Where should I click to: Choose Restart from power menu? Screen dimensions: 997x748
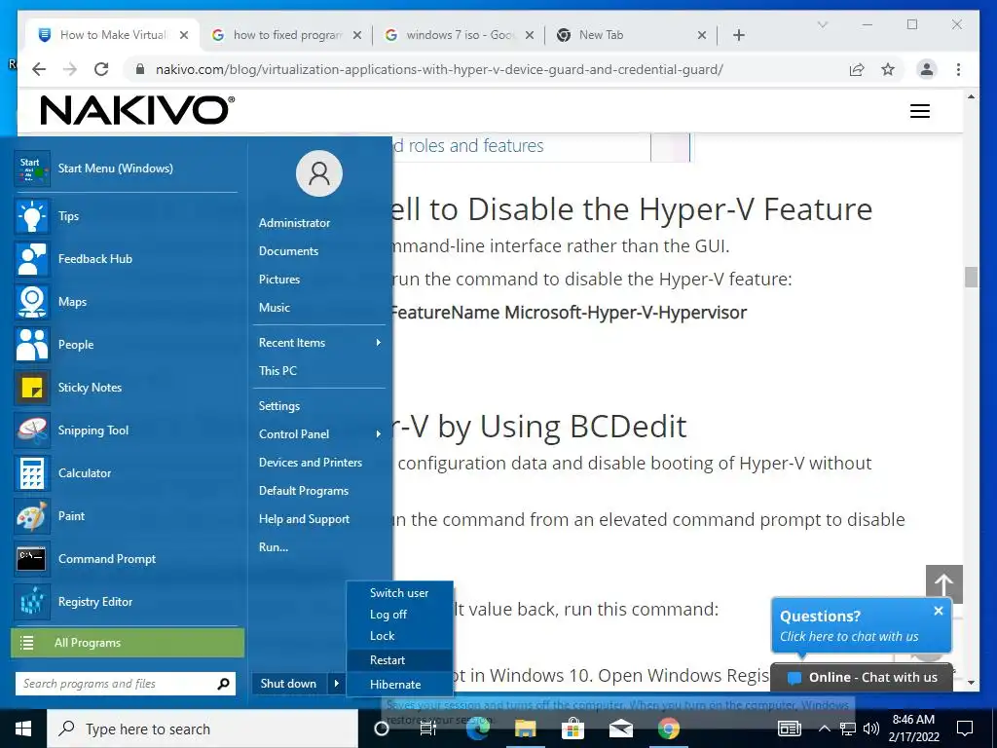(x=399, y=660)
